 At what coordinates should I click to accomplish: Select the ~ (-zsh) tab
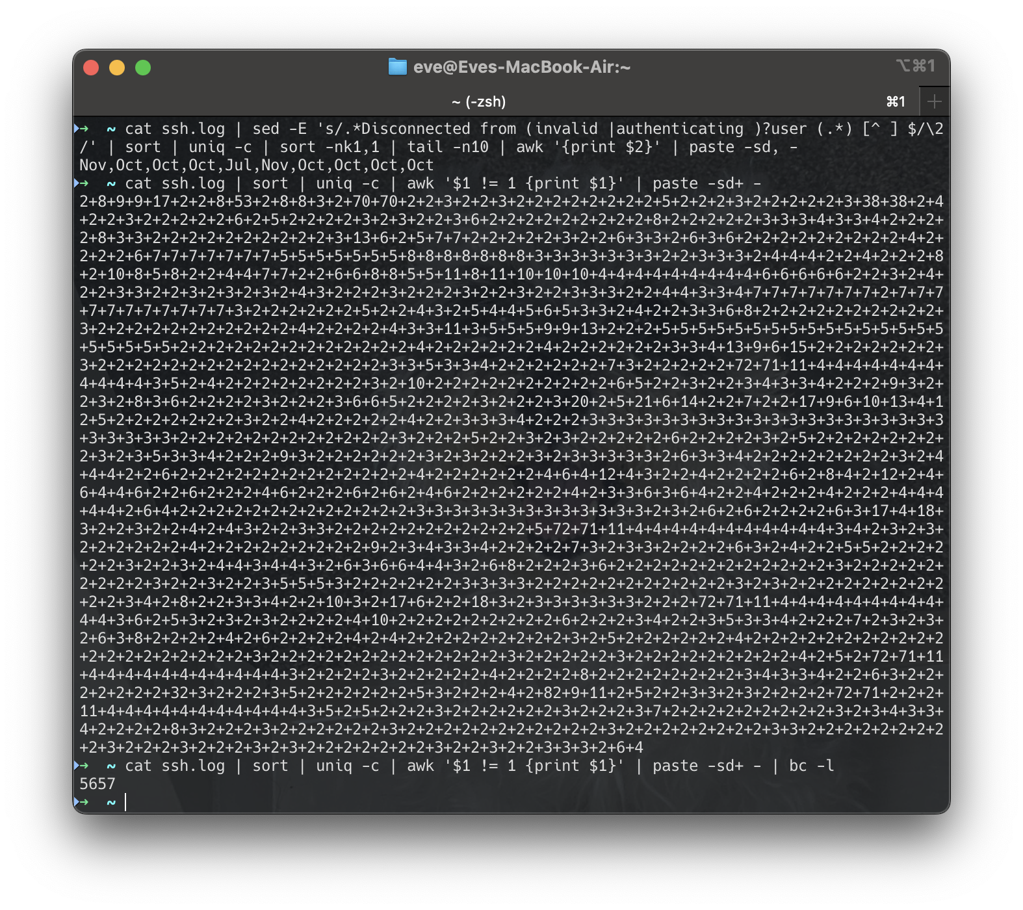[478, 101]
